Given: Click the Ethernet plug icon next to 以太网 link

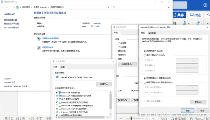Looking at the screenshot, I should (92, 26).
